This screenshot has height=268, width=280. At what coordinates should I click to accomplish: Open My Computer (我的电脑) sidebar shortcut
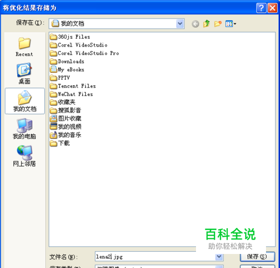pos(25,129)
